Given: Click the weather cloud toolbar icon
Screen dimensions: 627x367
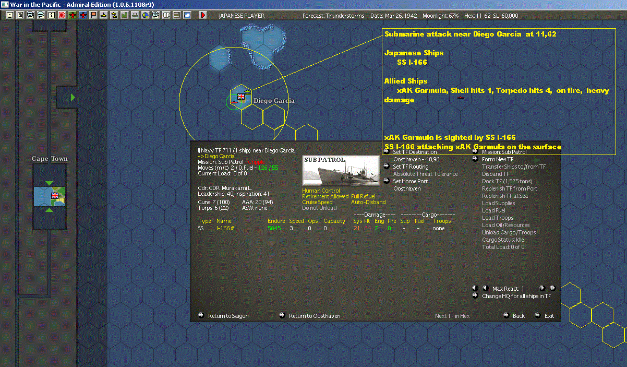Looking at the screenshot, I should (187, 16).
